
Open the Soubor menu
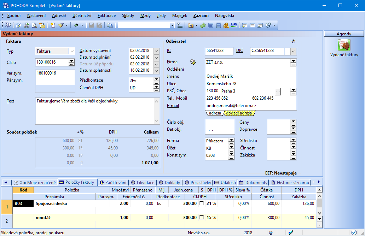14,16
